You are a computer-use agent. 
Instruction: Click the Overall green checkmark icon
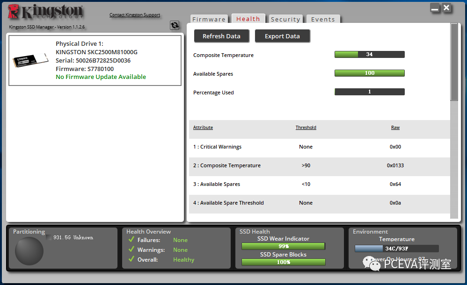tap(131, 259)
